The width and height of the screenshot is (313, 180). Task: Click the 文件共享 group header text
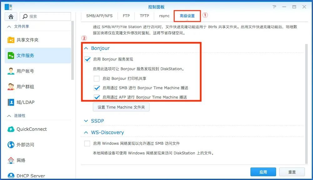[x=22, y=27]
